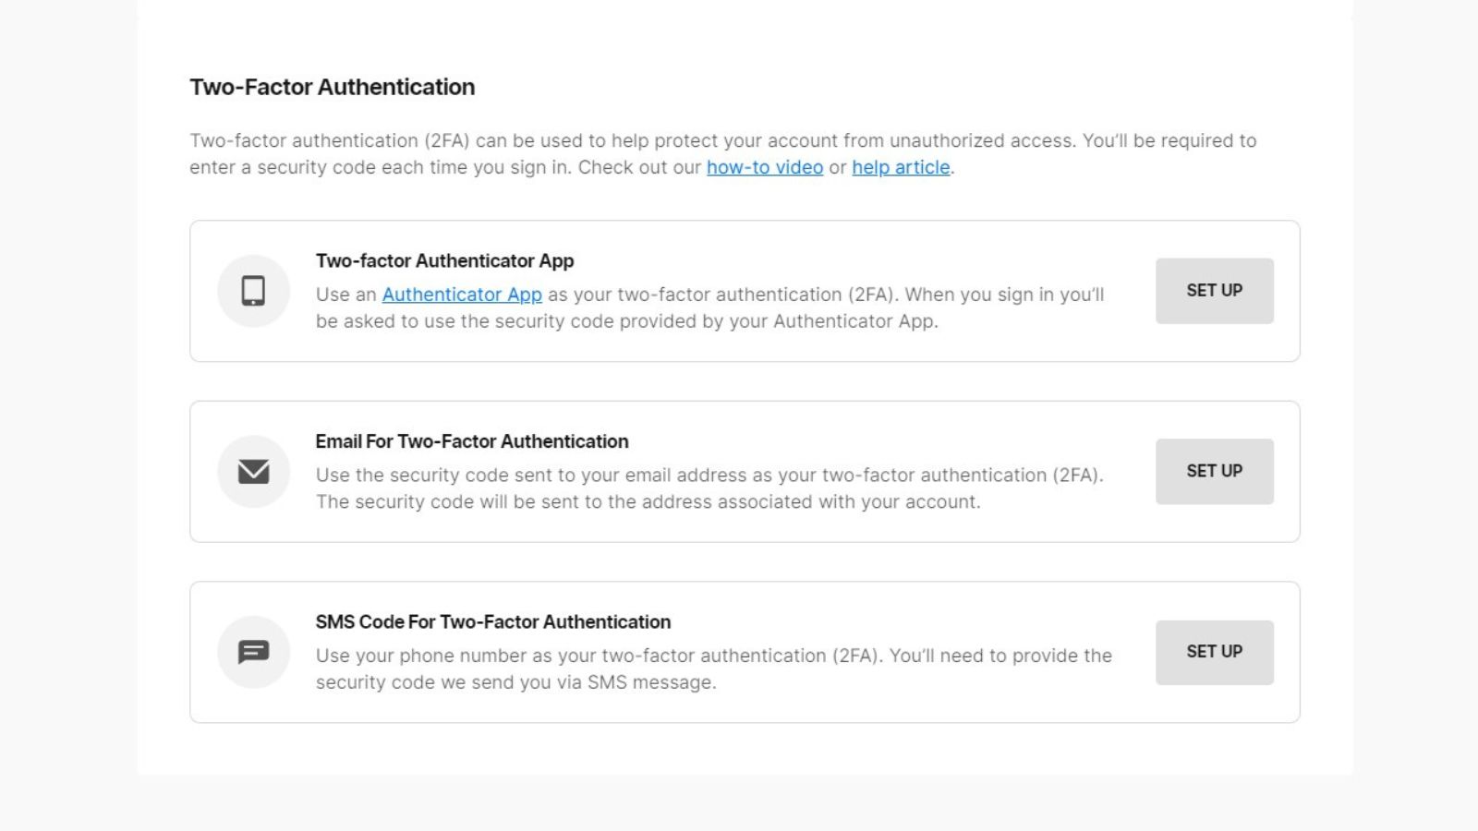This screenshot has width=1478, height=831.
Task: Select the Email For Two-Factor Authentication title
Action: [x=472, y=441]
